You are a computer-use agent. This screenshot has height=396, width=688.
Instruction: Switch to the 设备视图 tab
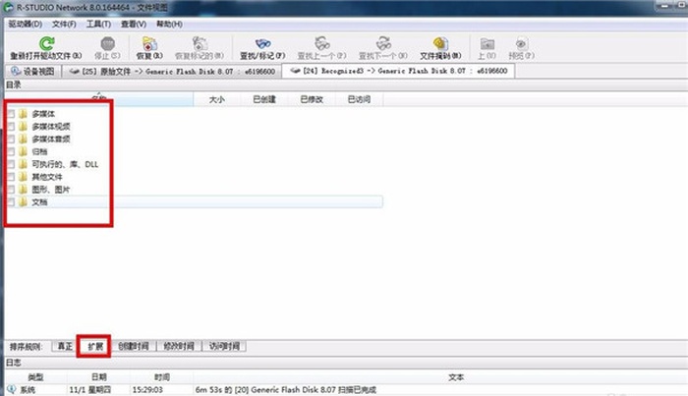click(32, 71)
